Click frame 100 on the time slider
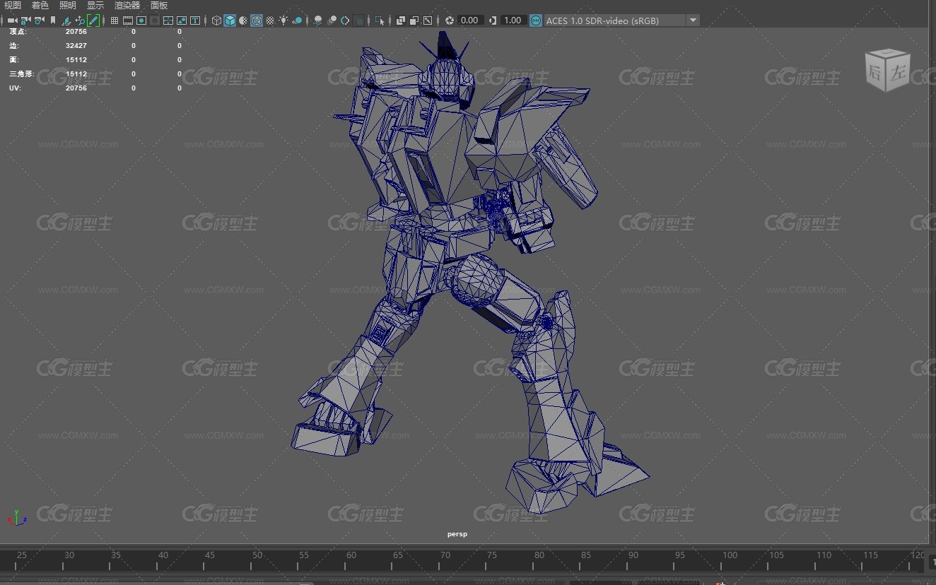This screenshot has width=936, height=585. pos(730,555)
